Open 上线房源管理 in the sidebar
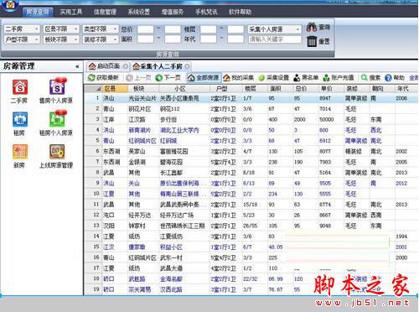 57,152
